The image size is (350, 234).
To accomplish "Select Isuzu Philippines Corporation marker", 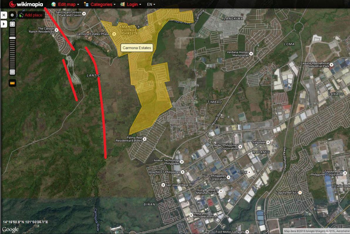I will coord(228,177).
